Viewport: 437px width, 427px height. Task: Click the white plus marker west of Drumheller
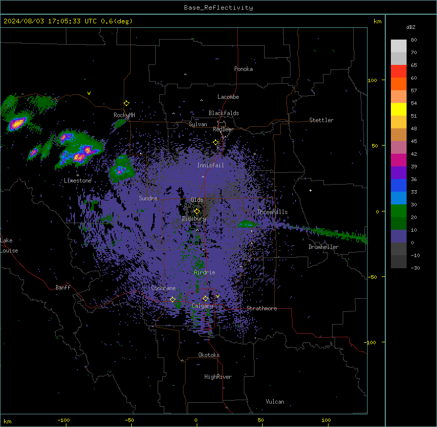coord(310,191)
